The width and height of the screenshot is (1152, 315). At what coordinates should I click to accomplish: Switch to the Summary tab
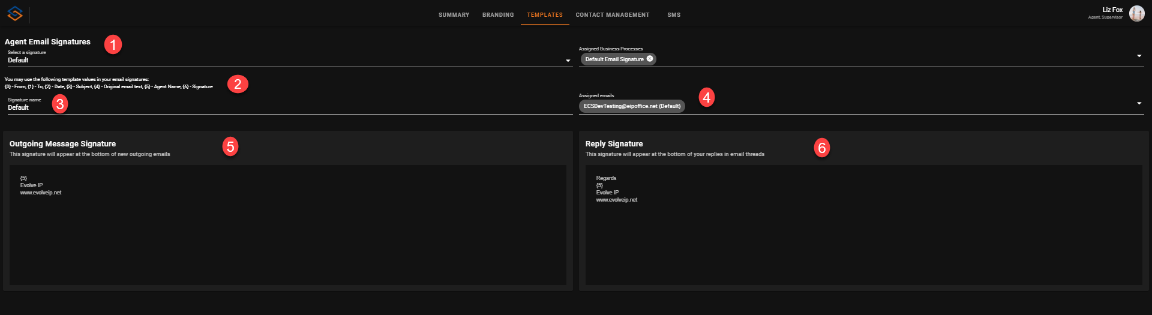click(x=454, y=15)
